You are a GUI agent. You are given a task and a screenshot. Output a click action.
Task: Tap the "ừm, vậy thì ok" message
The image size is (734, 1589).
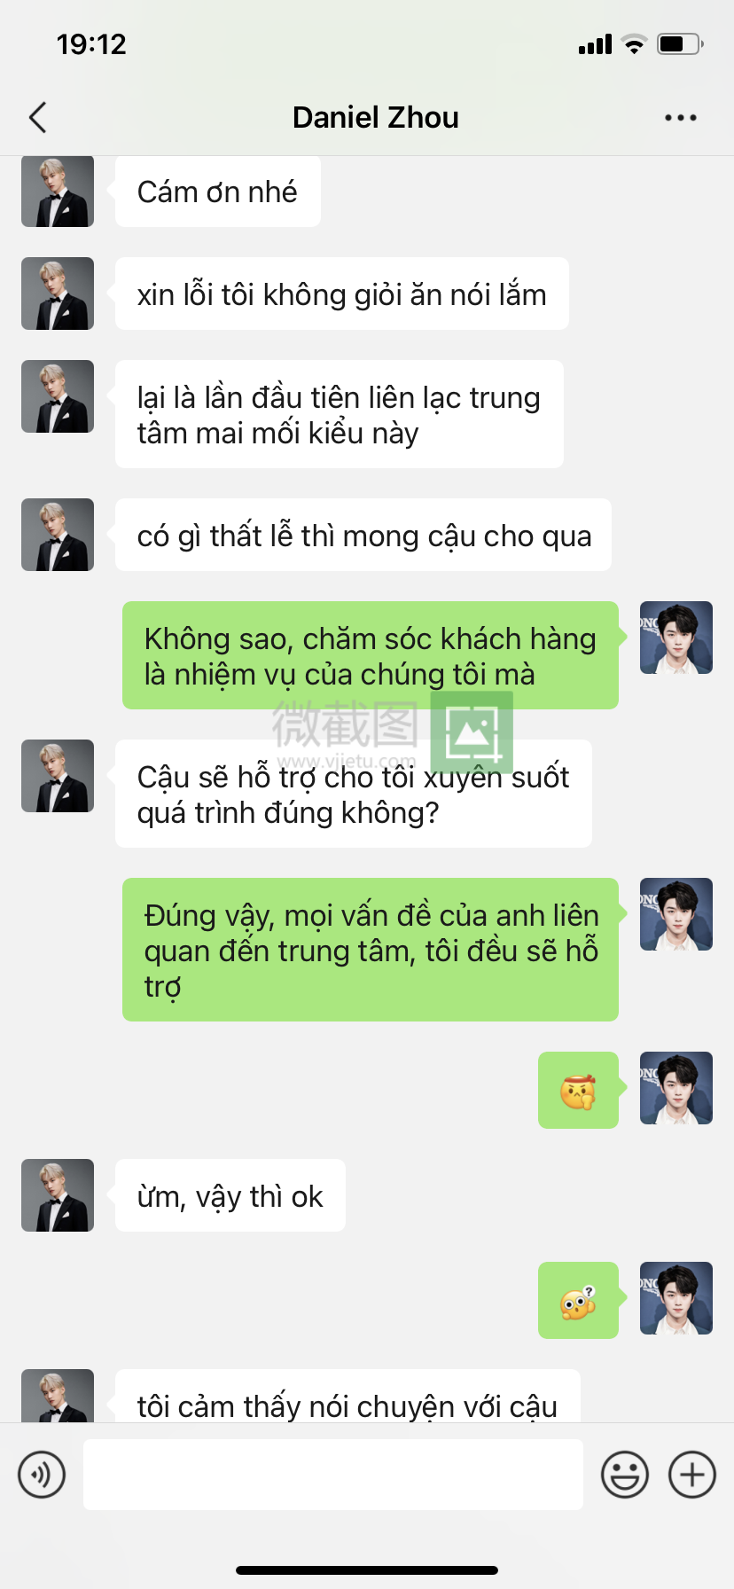point(230,1195)
